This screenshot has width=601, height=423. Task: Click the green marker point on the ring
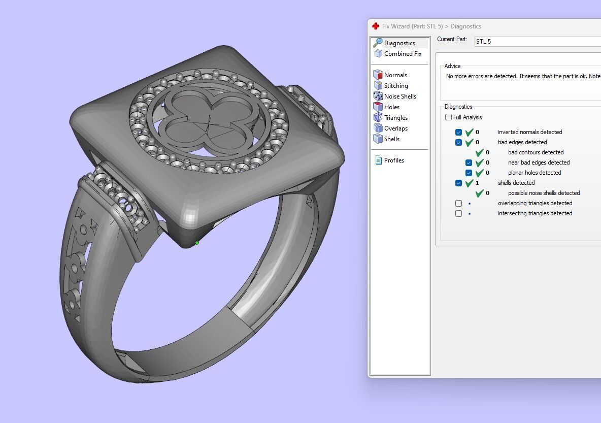(x=197, y=243)
